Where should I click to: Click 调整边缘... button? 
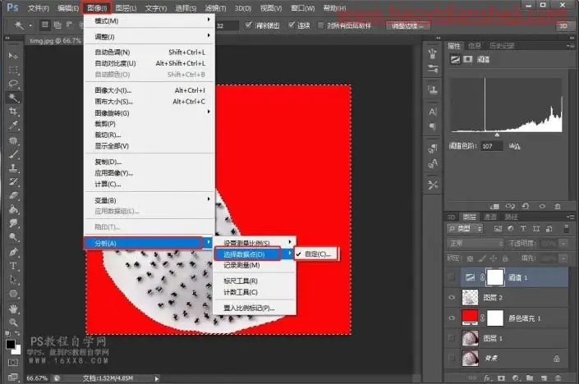tap(408, 25)
